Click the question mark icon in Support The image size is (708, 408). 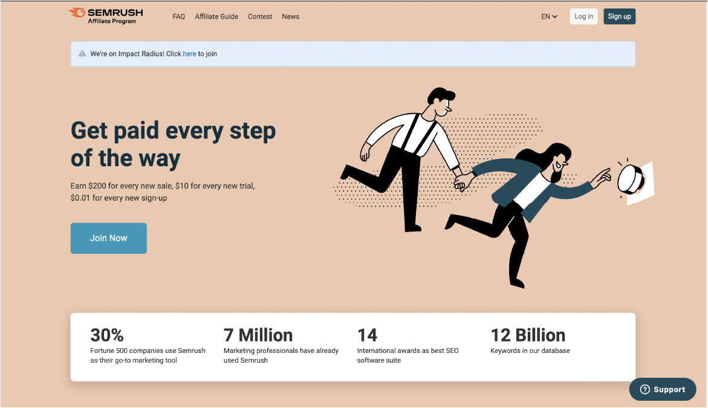click(645, 389)
